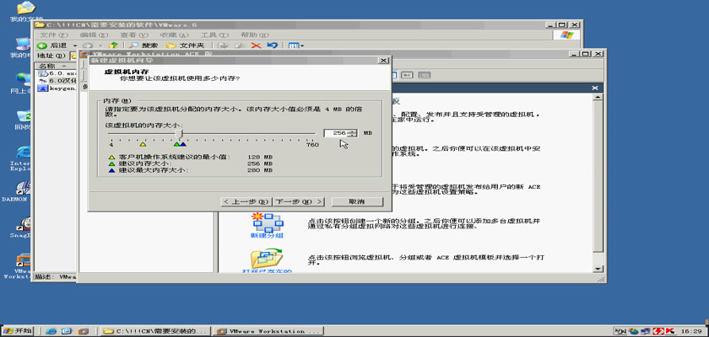Toggle the Folders pane in Explorer toolbar
709x337 pixels.
pyautogui.click(x=186, y=45)
